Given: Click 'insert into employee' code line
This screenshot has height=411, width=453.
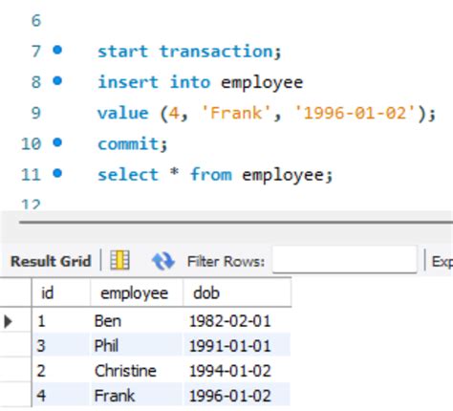Looking at the screenshot, I should pyautogui.click(x=200, y=83).
